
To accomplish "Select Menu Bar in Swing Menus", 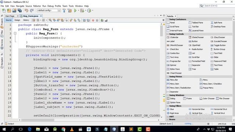I will [172, 80].
